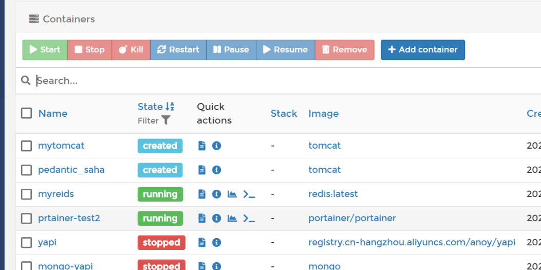Click the Restart button
This screenshot has height=270, width=541.
(178, 50)
